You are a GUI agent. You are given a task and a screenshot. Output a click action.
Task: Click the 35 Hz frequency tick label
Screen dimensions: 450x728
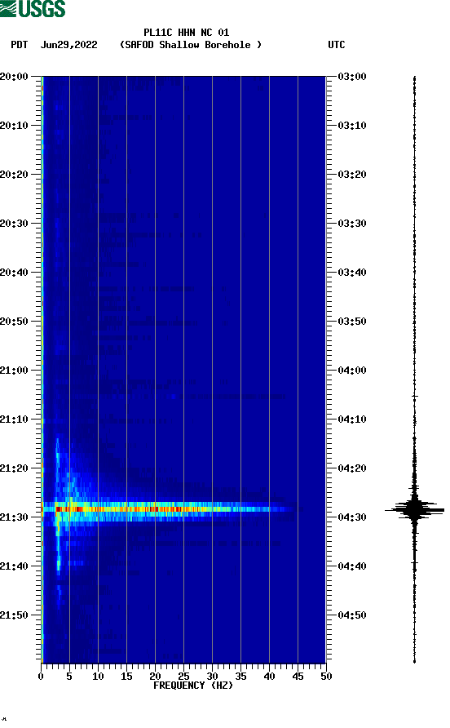(240, 676)
